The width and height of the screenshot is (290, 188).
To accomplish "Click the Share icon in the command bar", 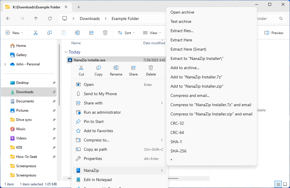I will click(91, 33).
